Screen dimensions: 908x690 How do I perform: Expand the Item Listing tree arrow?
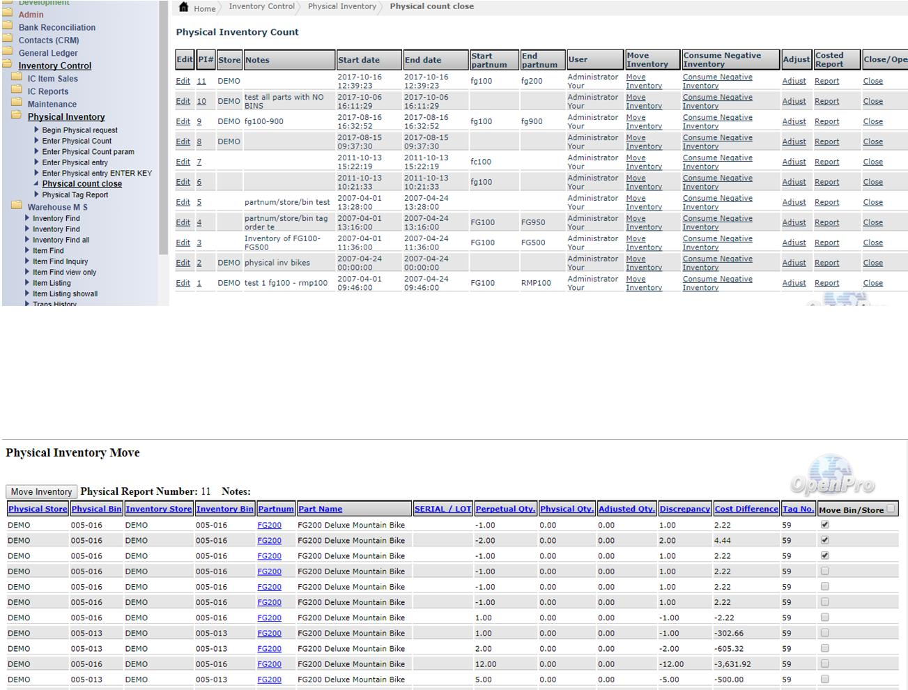click(x=27, y=283)
